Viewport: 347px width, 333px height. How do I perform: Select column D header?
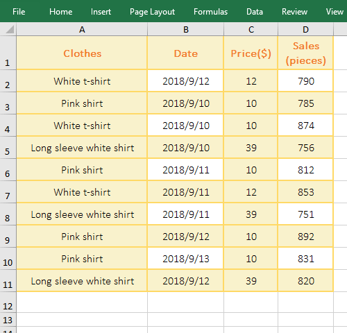click(305, 30)
